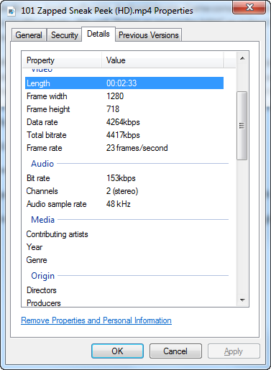Select the Audio sample rate row
Viewport: 271px width, 370px height.
pyautogui.click(x=124, y=204)
